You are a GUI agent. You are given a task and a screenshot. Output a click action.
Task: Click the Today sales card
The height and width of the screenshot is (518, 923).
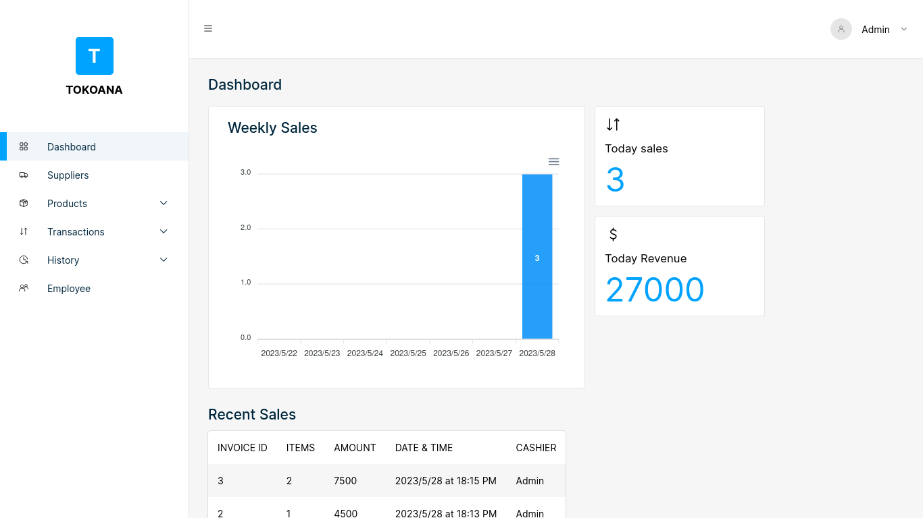point(679,156)
